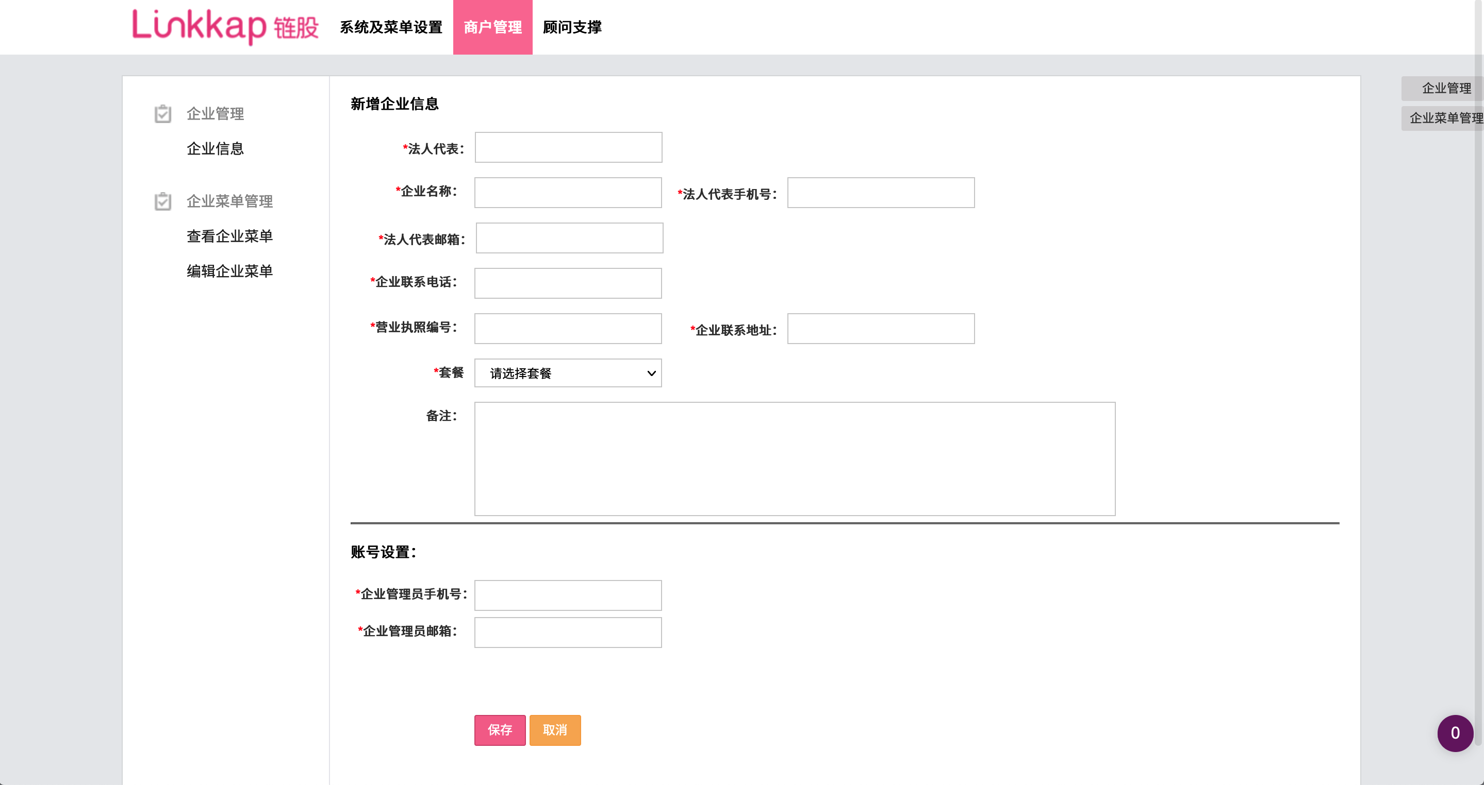
Task: Open 企业信息 in the sidebar
Action: point(216,148)
